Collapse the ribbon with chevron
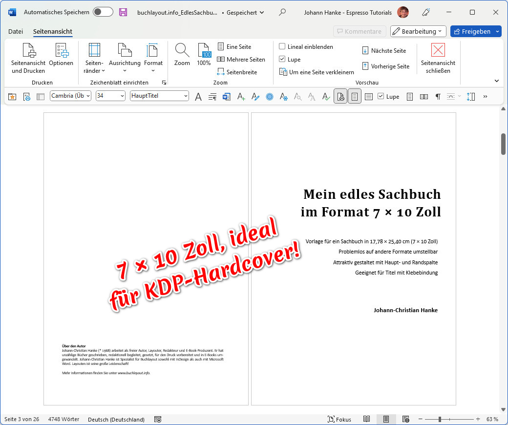 [x=497, y=81]
